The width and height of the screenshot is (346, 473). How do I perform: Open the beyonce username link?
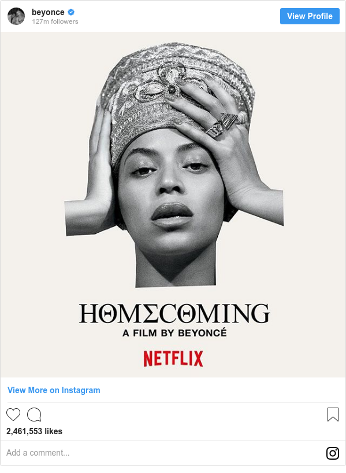point(48,12)
